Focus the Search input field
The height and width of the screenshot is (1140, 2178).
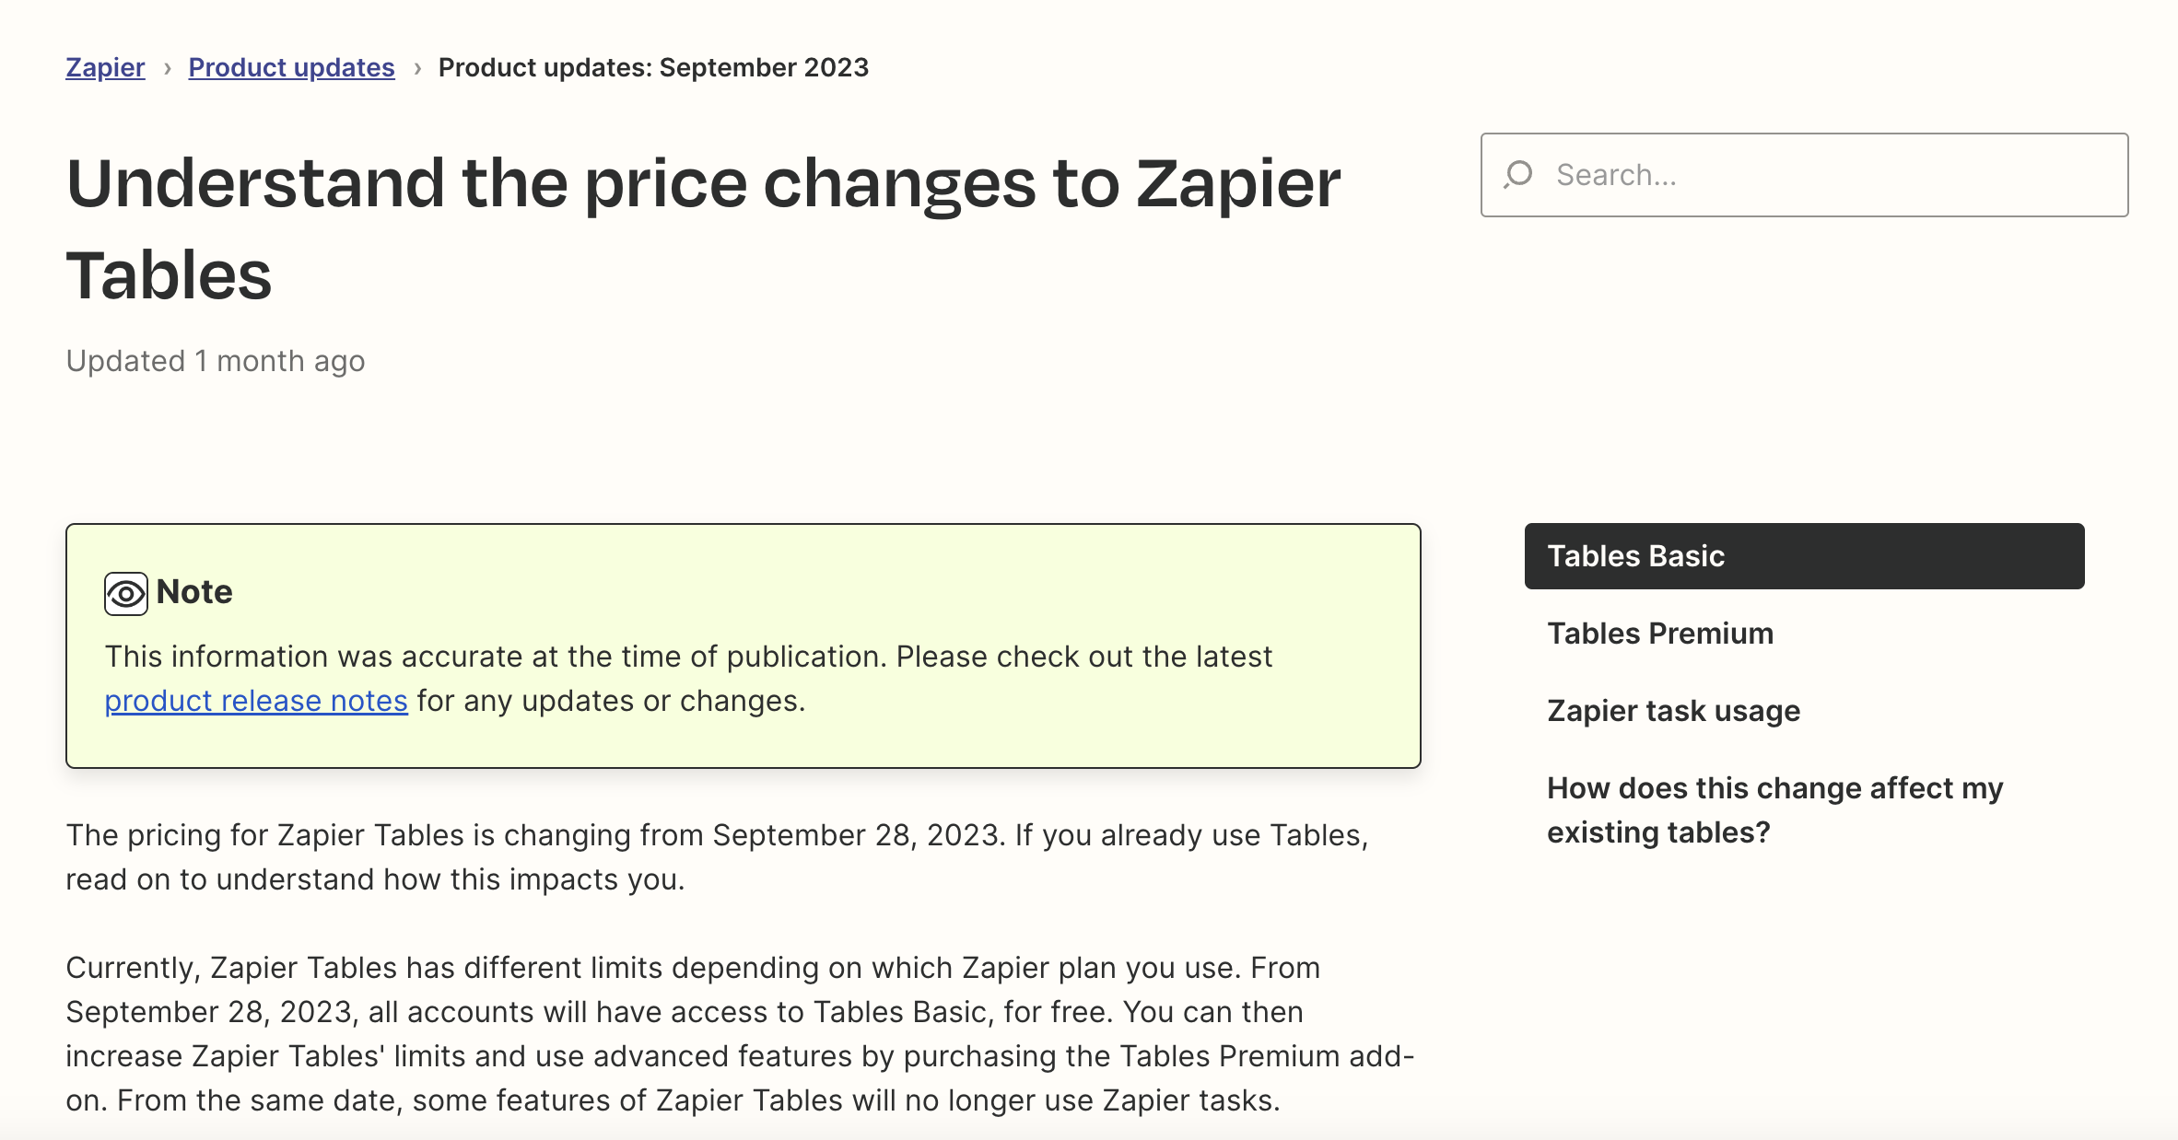point(1804,175)
